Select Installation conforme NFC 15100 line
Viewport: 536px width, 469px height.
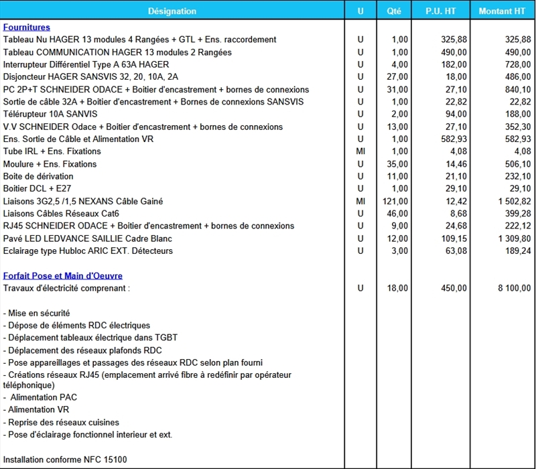tap(65, 460)
